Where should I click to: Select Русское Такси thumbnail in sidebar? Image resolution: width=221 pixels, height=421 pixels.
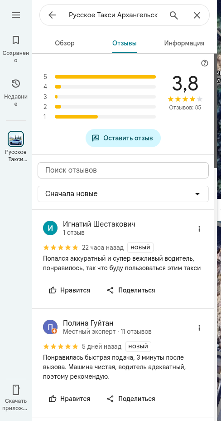coord(16,139)
